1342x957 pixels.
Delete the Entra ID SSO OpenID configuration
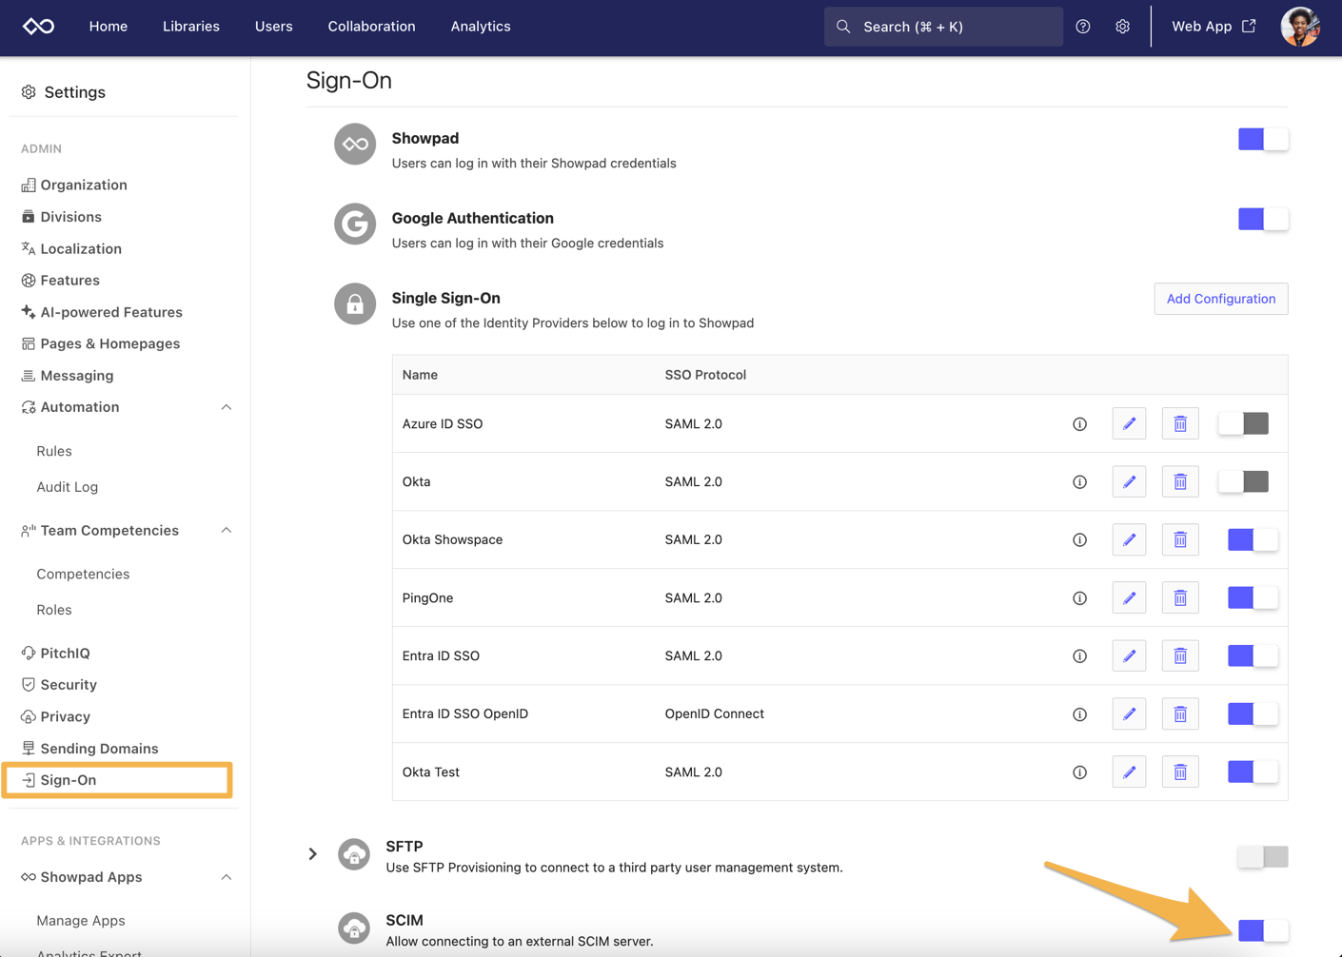click(x=1180, y=714)
